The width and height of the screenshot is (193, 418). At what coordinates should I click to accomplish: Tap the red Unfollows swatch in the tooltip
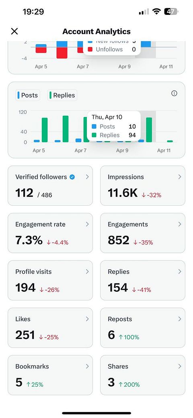click(90, 49)
